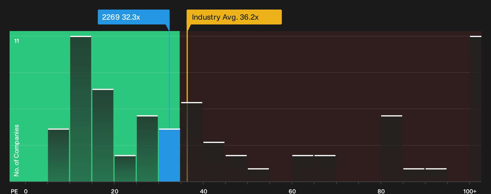Click the bar for PE 65-70

pos(325,168)
